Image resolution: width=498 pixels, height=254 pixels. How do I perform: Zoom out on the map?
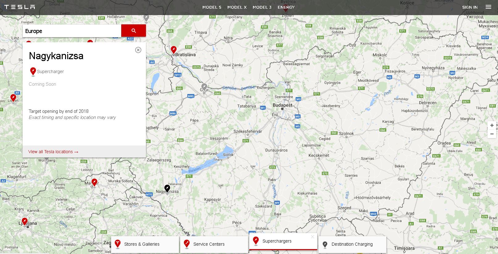click(492, 134)
